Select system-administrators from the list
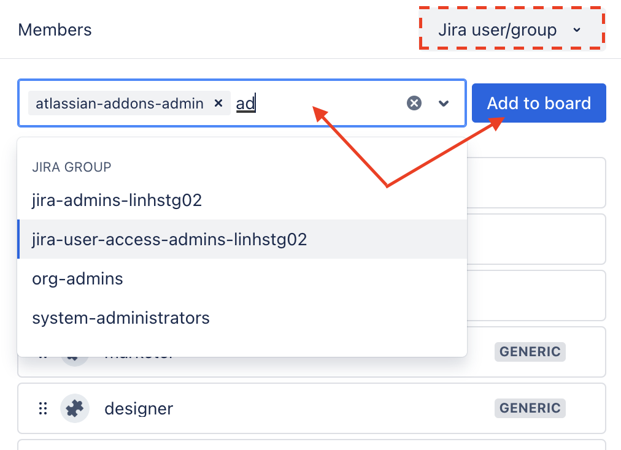This screenshot has width=621, height=450. click(242, 318)
